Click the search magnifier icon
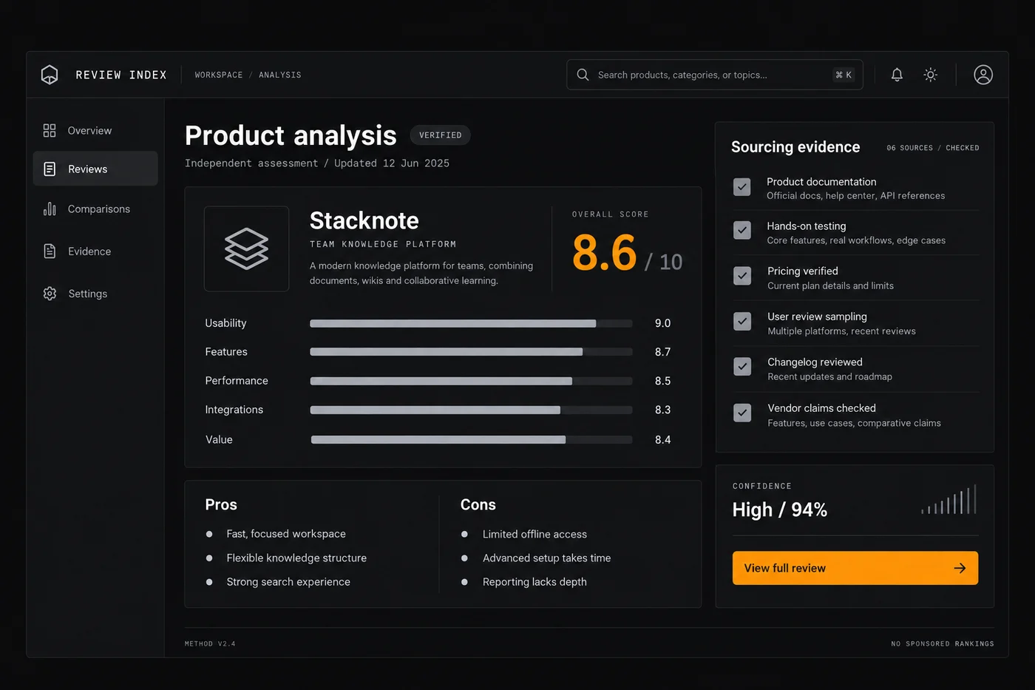Image resolution: width=1035 pixels, height=690 pixels. pos(583,75)
